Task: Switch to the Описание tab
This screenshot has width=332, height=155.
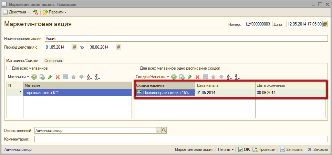Action: [53, 61]
